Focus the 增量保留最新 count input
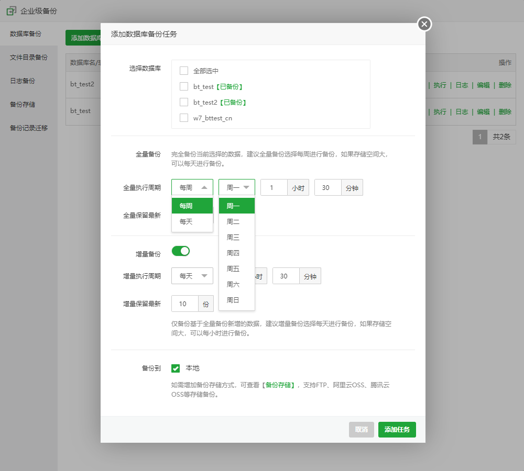 click(x=185, y=304)
